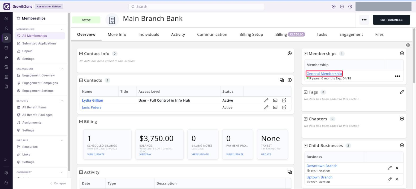Open the Engagement tab
The height and width of the screenshot is (189, 416).
pos(351,34)
